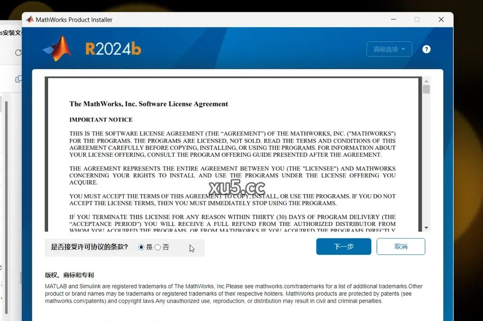Click the scrollbar down arrow on the license text
Viewport: 483px width, 321px height.
point(426,227)
